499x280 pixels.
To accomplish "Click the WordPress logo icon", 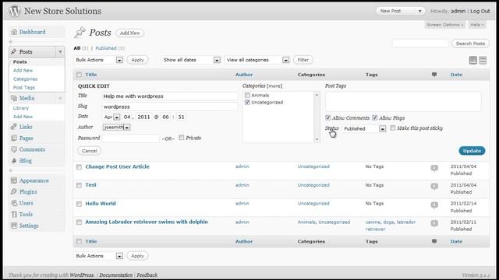I will point(14,11).
